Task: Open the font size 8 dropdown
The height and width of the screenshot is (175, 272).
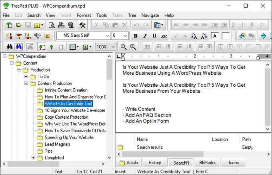Action: pos(125,36)
